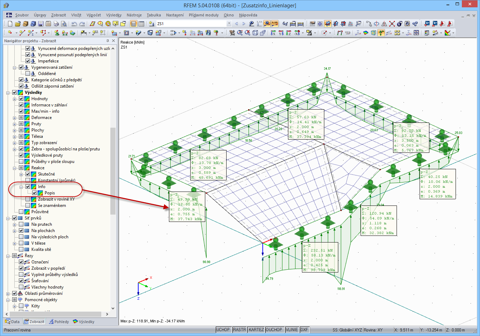
Task: Click the view in Y direction icon
Action: click(281, 33)
